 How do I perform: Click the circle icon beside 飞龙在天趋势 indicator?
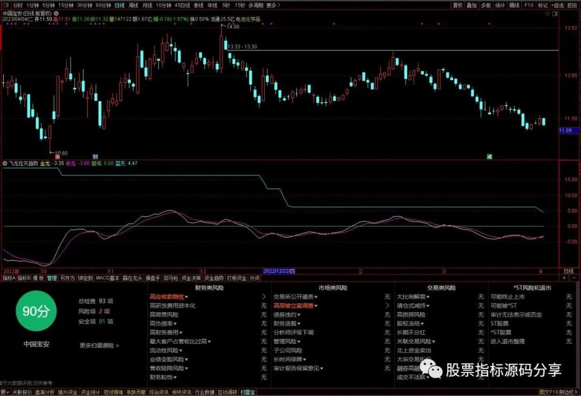coord(5,163)
